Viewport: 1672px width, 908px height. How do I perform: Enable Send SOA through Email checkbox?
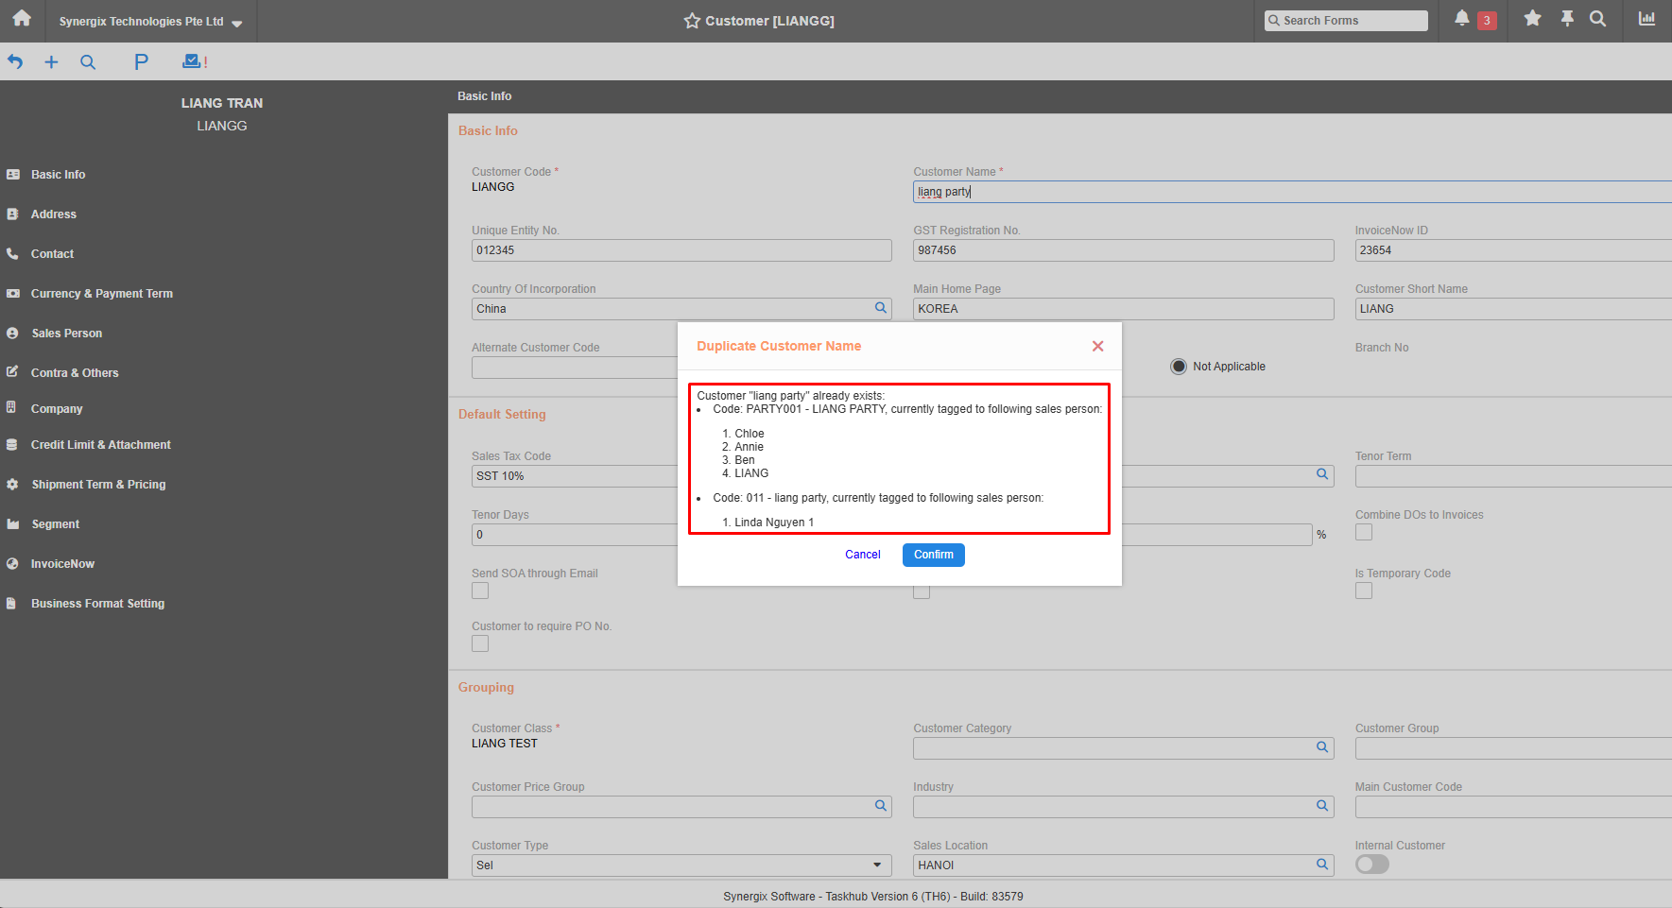[x=479, y=590]
